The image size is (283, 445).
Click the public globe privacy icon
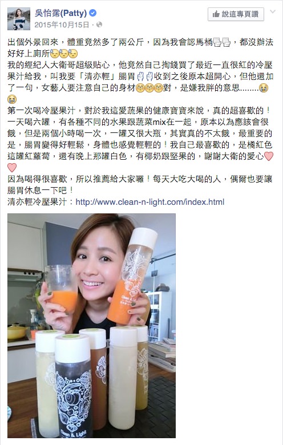(x=99, y=25)
